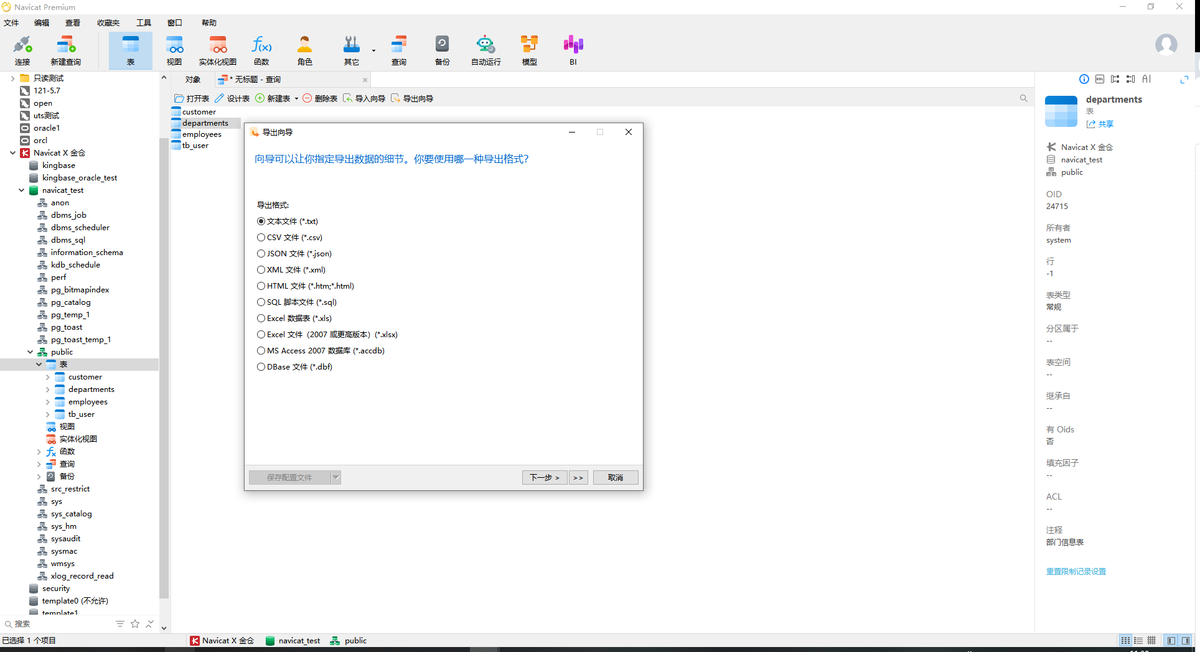
Task: Click 重置限制记录设置 link
Action: (x=1076, y=571)
